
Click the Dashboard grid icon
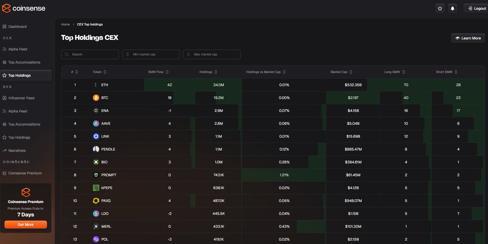click(x=4, y=26)
